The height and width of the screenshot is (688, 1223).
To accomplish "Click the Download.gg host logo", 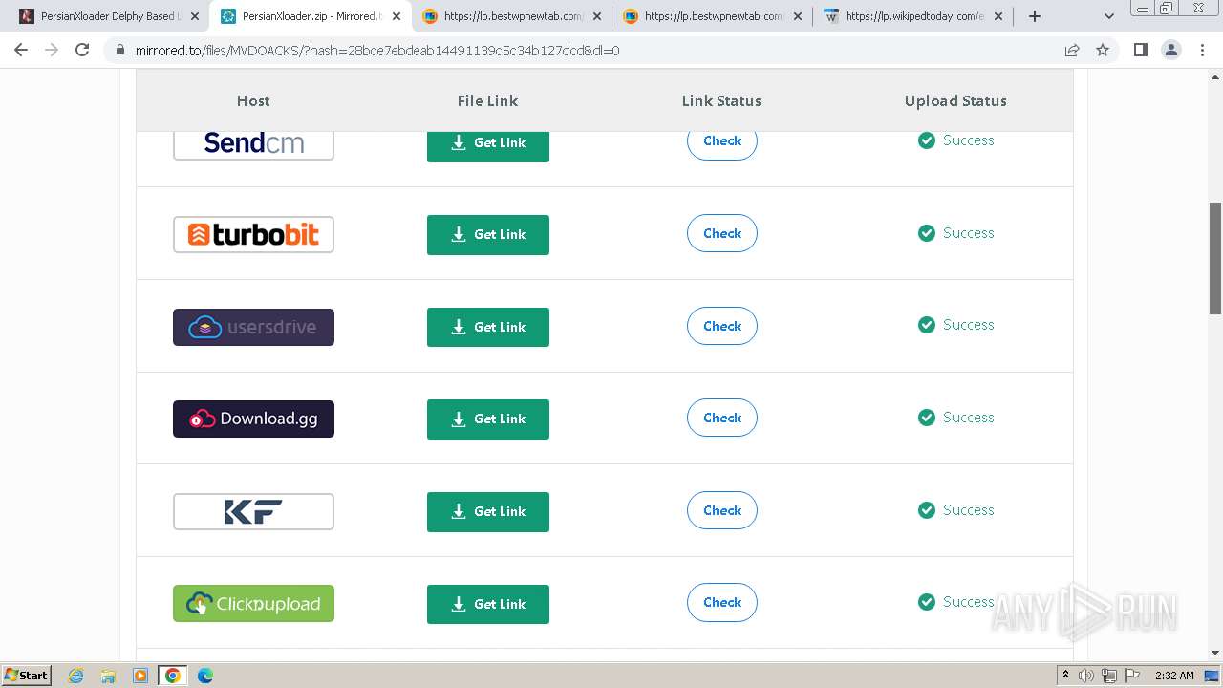I will pyautogui.click(x=253, y=419).
